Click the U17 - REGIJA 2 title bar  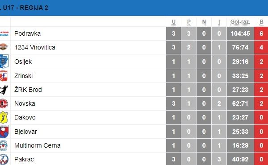click(x=134, y=8)
